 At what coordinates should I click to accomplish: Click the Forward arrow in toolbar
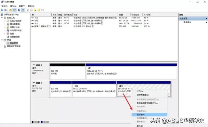click(x=6, y=10)
